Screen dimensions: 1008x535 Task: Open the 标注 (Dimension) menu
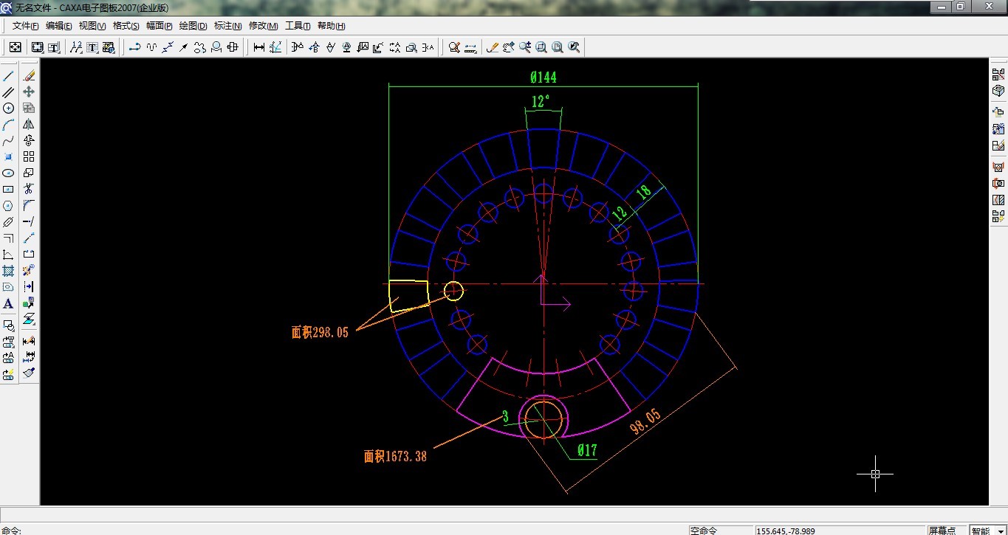tap(227, 26)
